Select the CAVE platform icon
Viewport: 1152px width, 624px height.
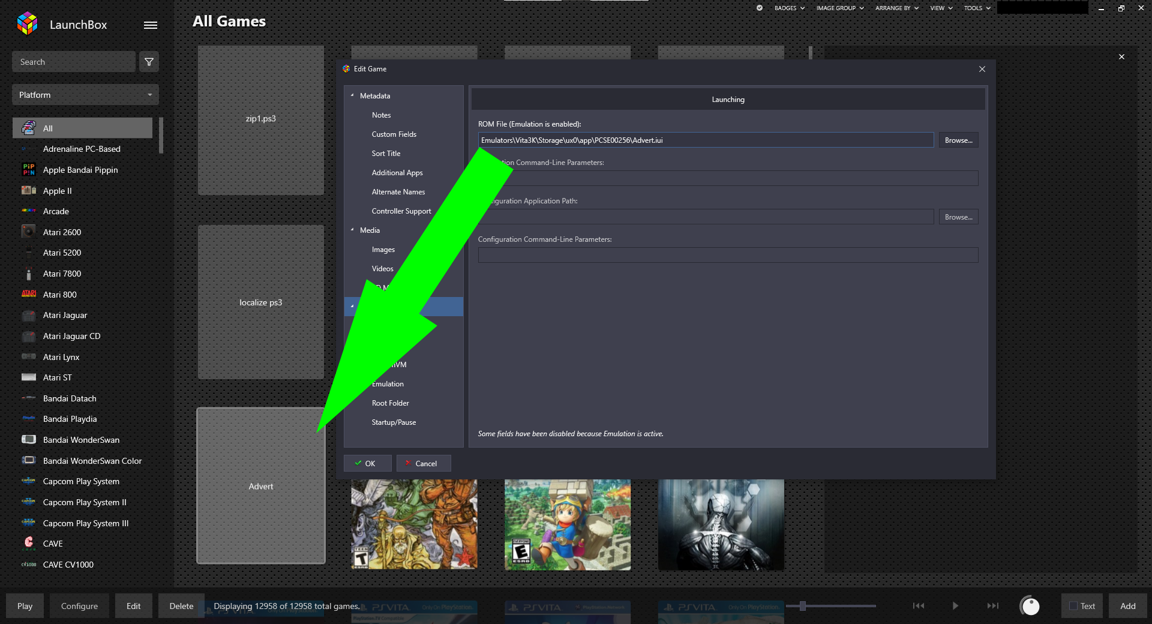[x=28, y=543]
